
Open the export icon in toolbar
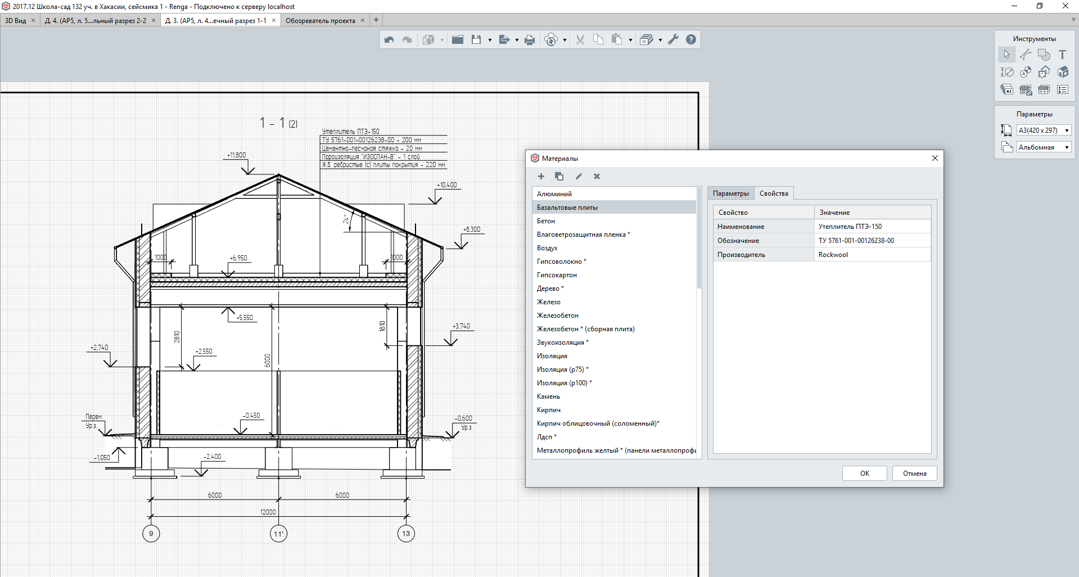[x=504, y=40]
